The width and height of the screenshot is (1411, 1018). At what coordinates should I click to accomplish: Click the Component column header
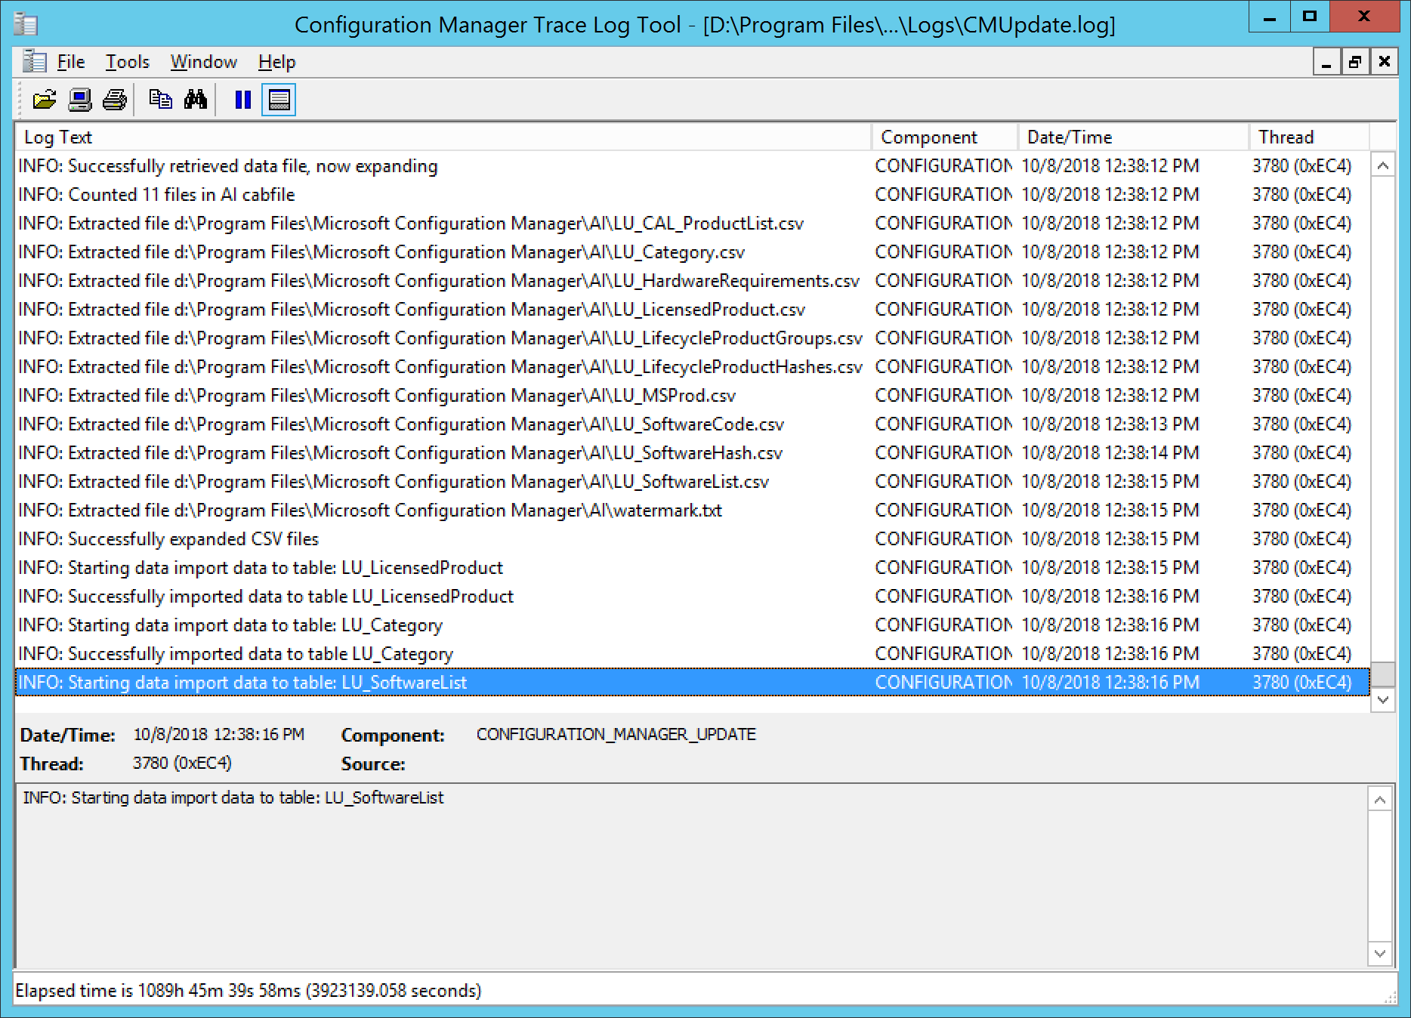tap(945, 137)
